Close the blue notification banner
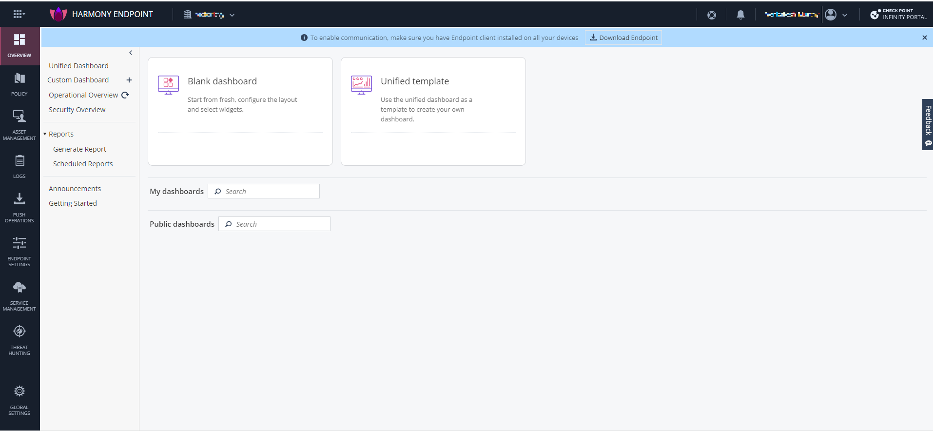This screenshot has width=933, height=431. [x=924, y=38]
